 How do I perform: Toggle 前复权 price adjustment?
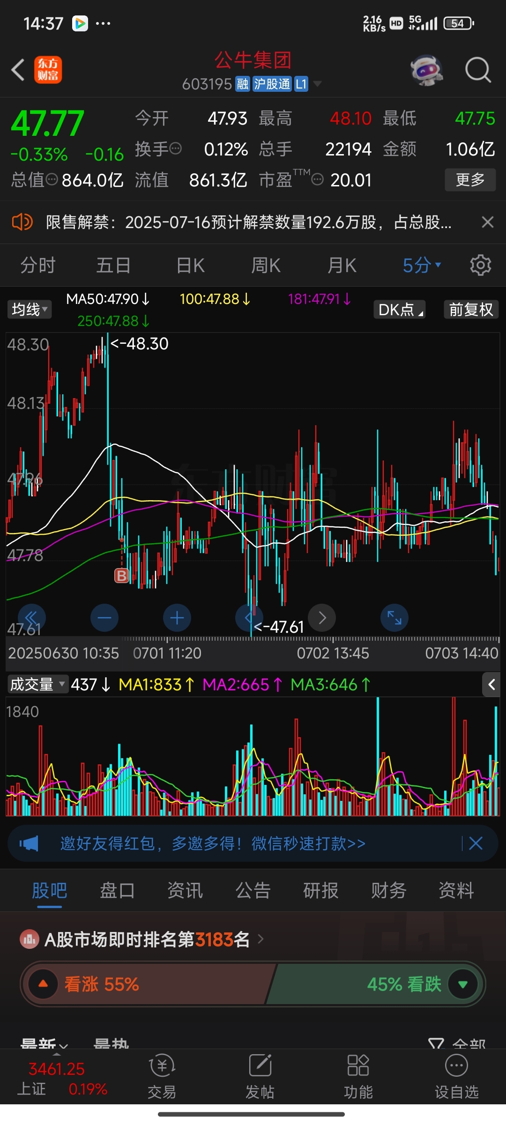click(471, 310)
